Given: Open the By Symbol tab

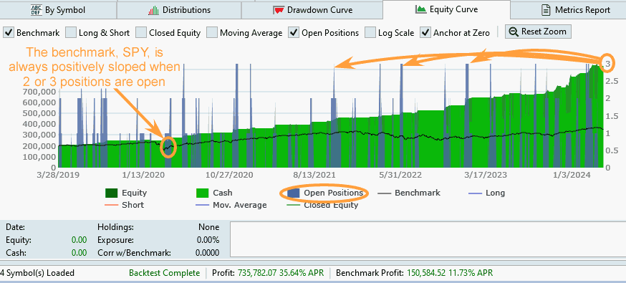Looking at the screenshot, I should [58, 10].
